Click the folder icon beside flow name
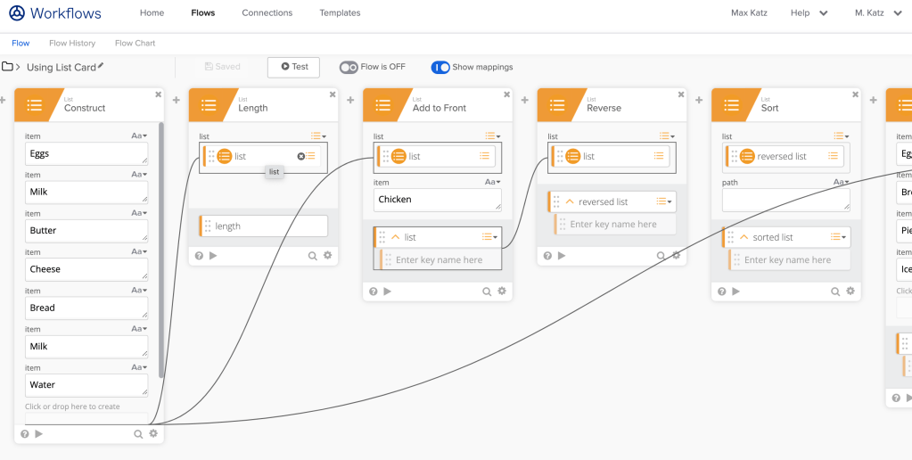 [x=7, y=67]
